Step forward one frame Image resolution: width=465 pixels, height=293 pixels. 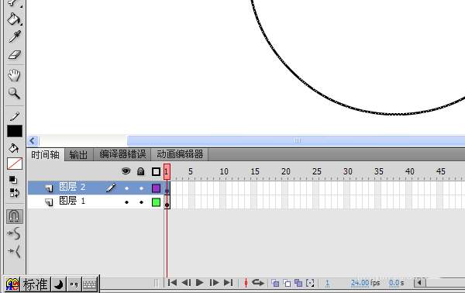click(x=214, y=283)
